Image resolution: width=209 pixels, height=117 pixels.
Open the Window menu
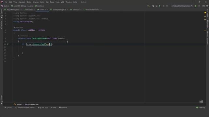pos(69,2)
